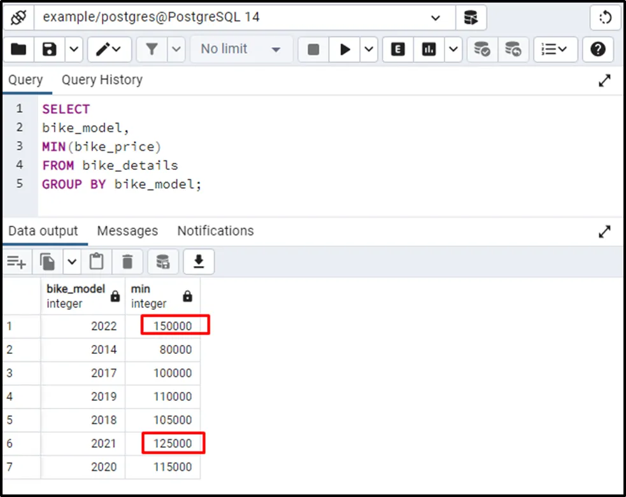This screenshot has width=626, height=497.
Task: Click the bike_model column header
Action: pos(76,296)
